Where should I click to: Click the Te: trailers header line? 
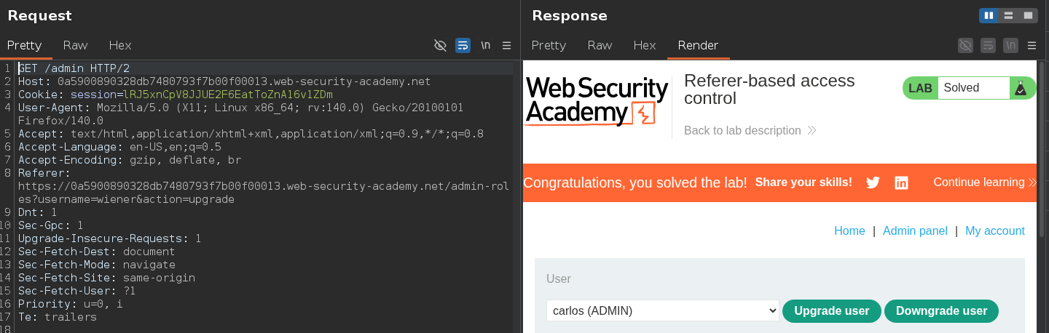(x=58, y=317)
